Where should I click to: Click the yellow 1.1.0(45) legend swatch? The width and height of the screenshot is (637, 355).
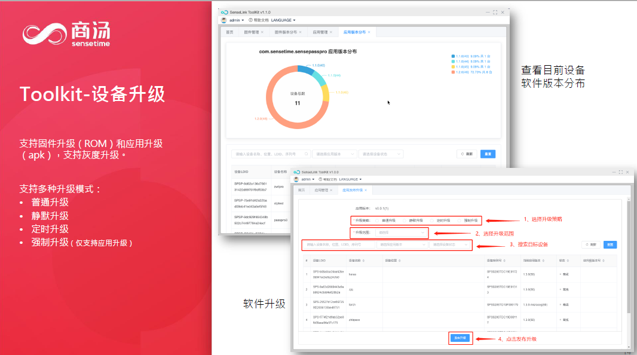coord(453,66)
